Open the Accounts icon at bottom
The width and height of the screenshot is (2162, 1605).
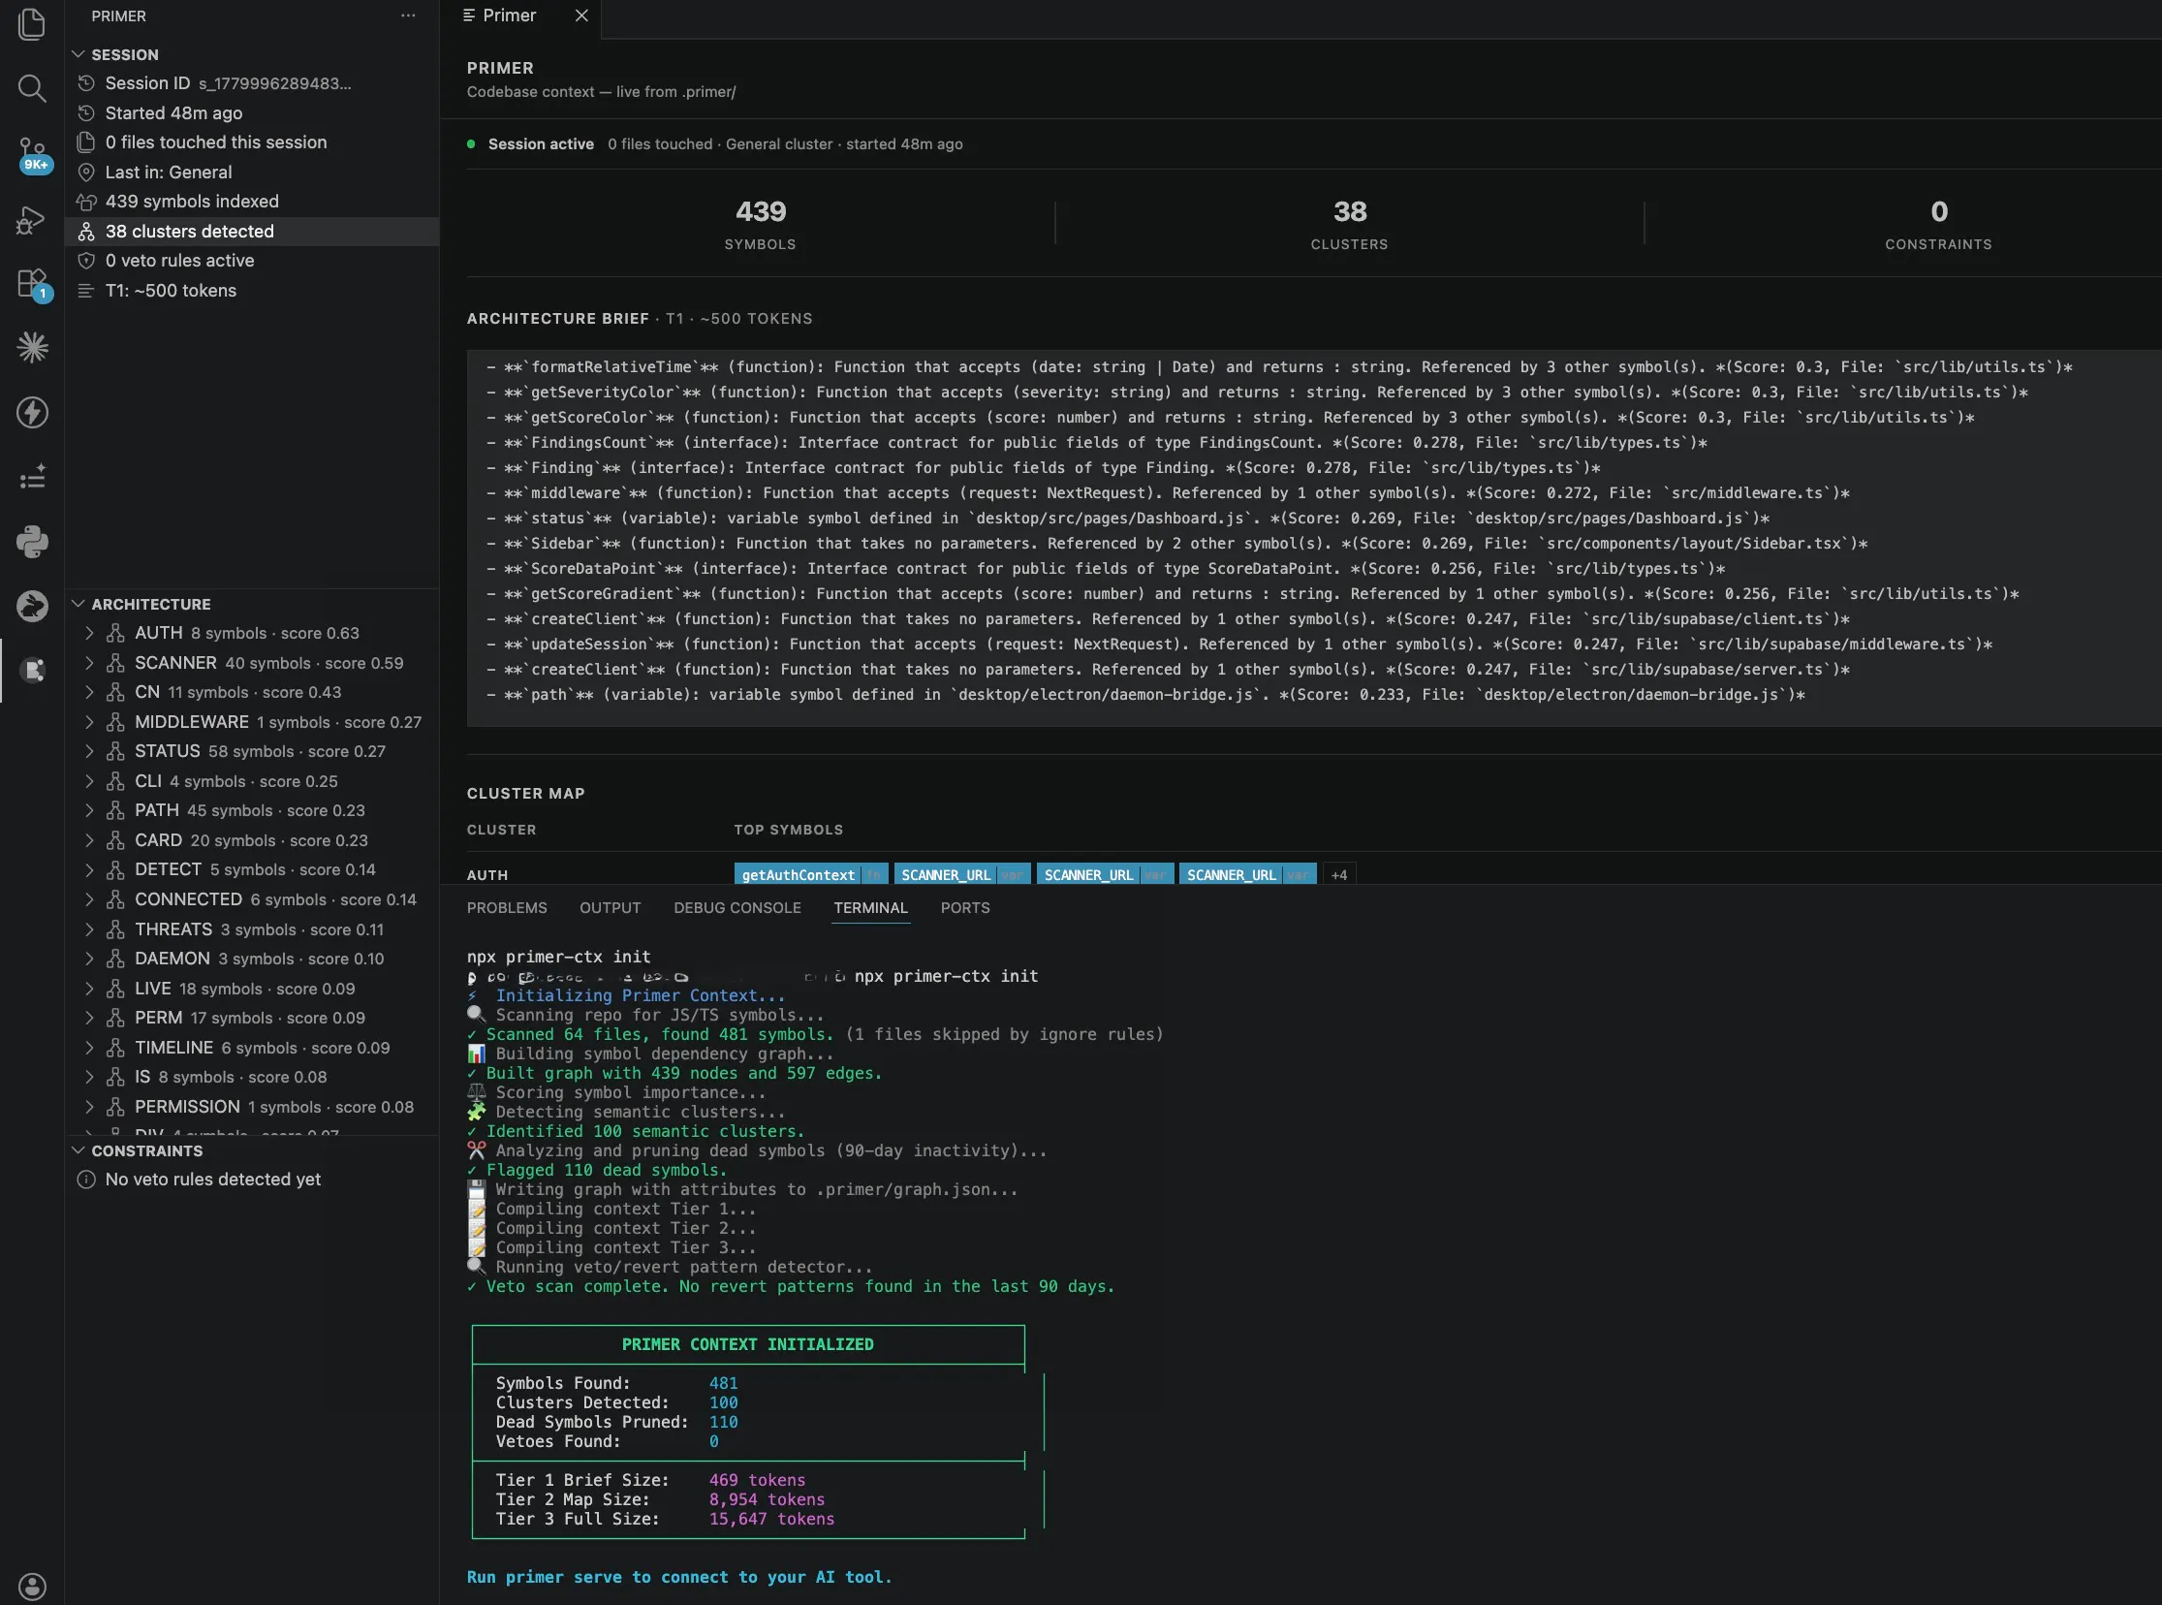point(32,1586)
